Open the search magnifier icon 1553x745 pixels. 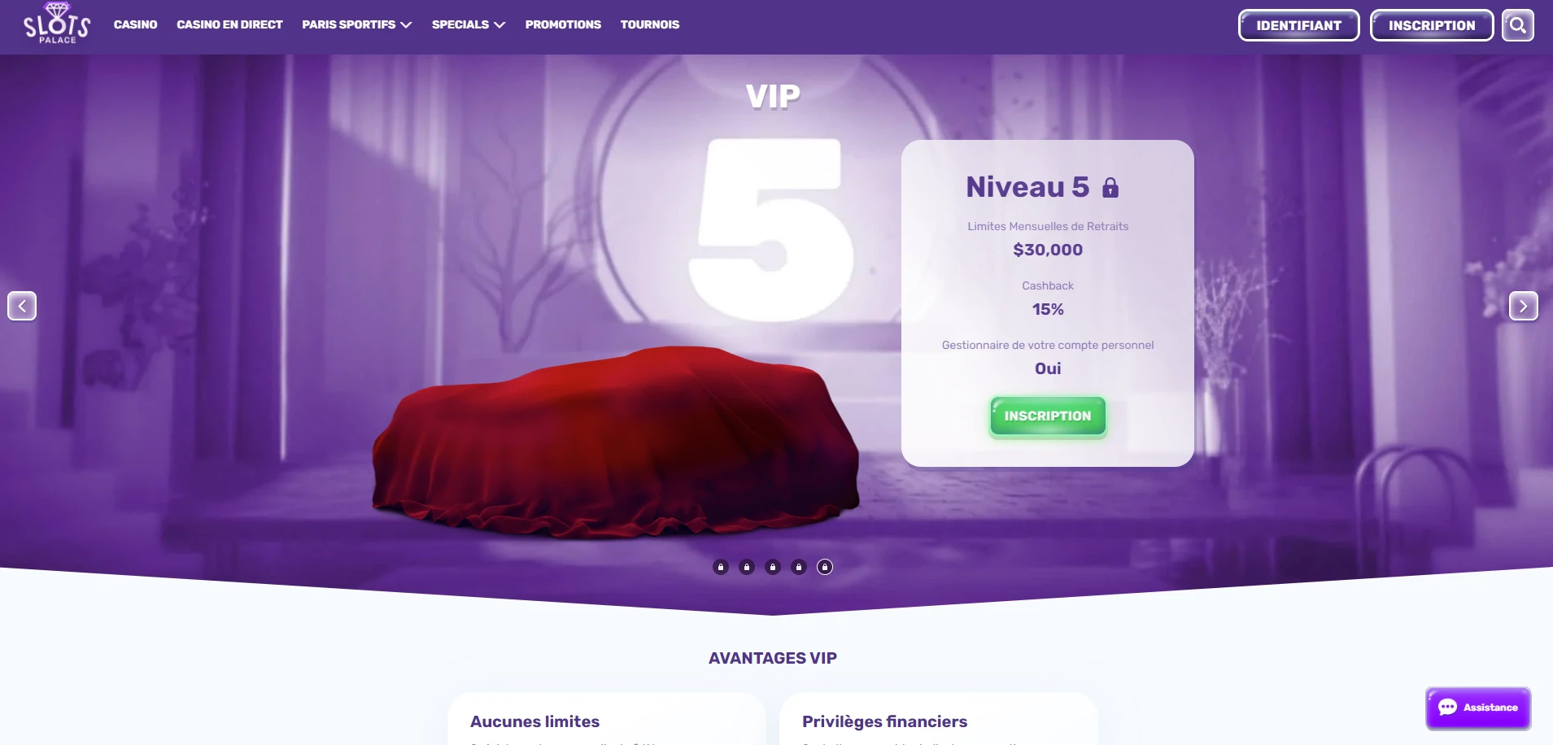click(x=1517, y=25)
